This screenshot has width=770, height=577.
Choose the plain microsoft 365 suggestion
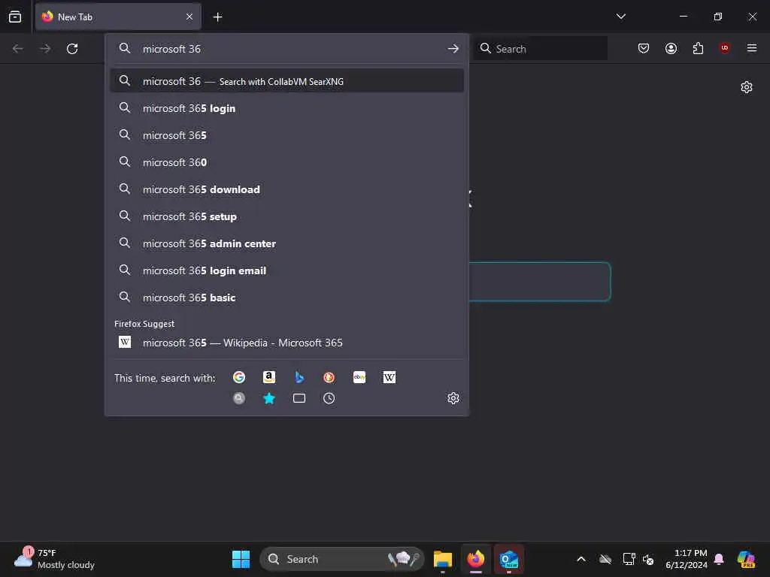287,135
